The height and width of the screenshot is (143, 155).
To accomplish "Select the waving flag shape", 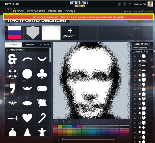I will 42,103.
